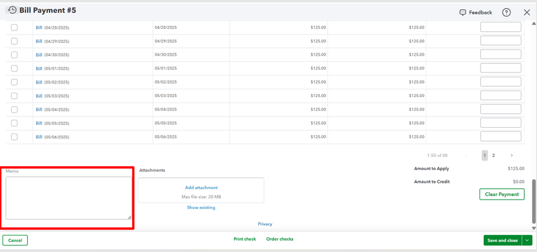Click the Clear Payment button

[502, 194]
